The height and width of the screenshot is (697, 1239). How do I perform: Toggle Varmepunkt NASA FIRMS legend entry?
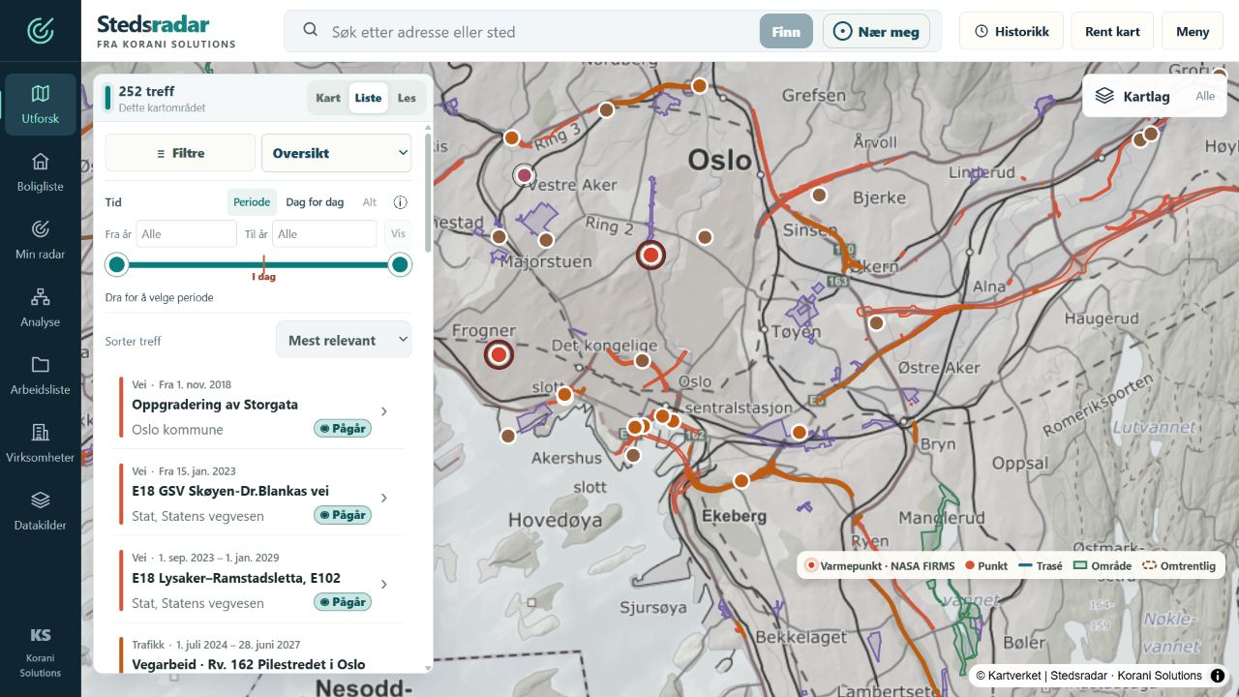[880, 565]
